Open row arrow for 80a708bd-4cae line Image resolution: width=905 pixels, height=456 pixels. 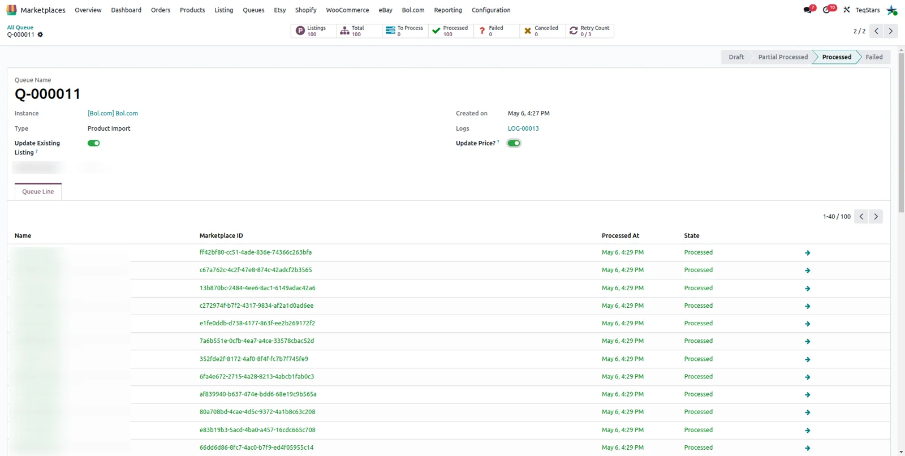pos(807,412)
